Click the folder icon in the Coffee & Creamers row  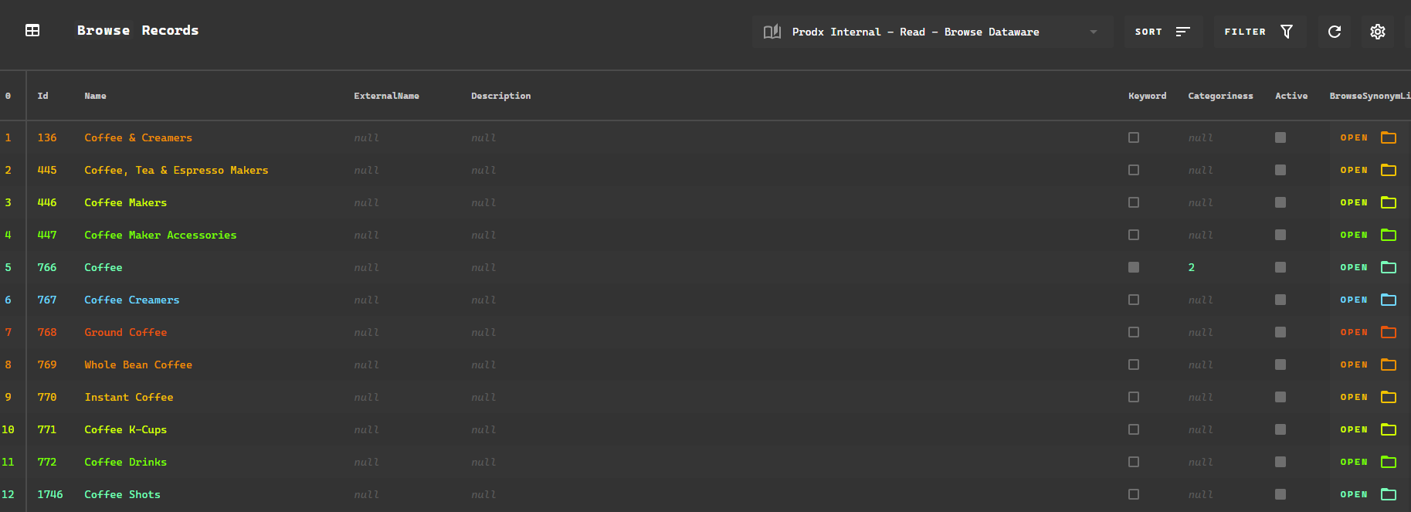click(x=1389, y=137)
